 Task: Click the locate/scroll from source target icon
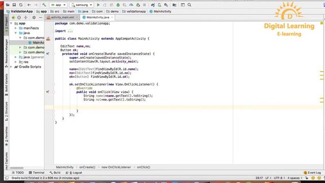(19, 18)
